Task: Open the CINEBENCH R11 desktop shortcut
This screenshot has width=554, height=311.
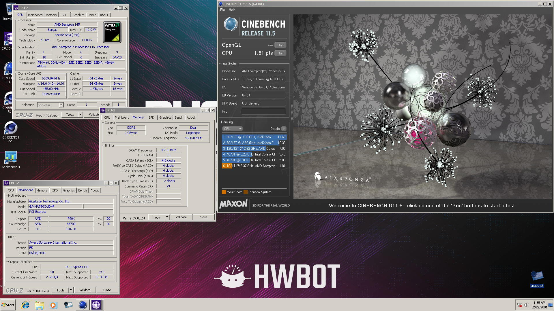Action: [8, 73]
